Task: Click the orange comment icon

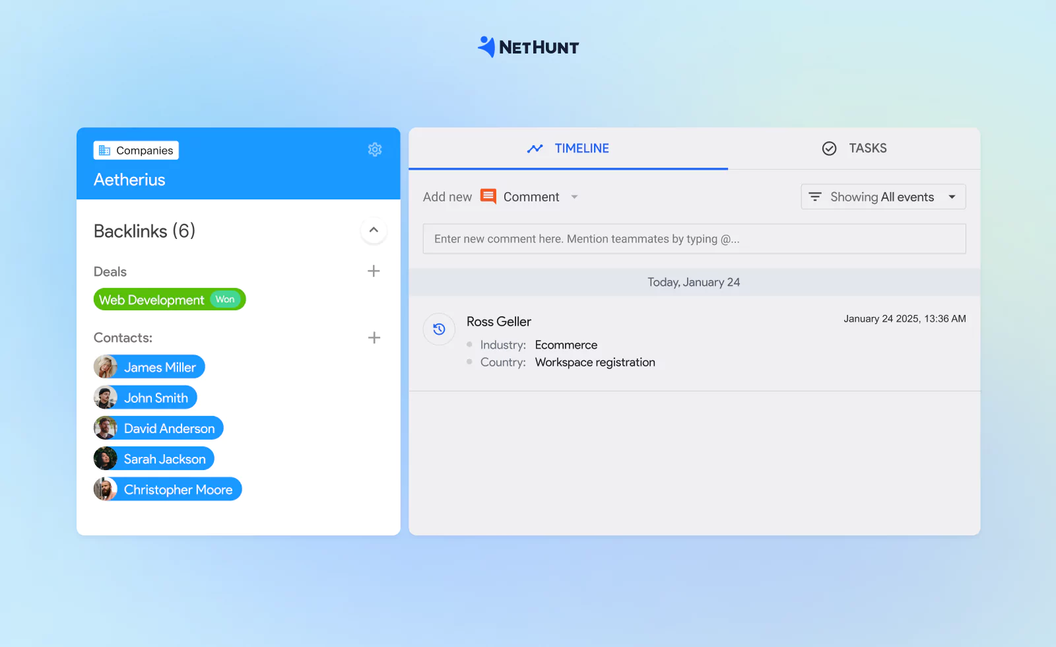Action: [488, 197]
